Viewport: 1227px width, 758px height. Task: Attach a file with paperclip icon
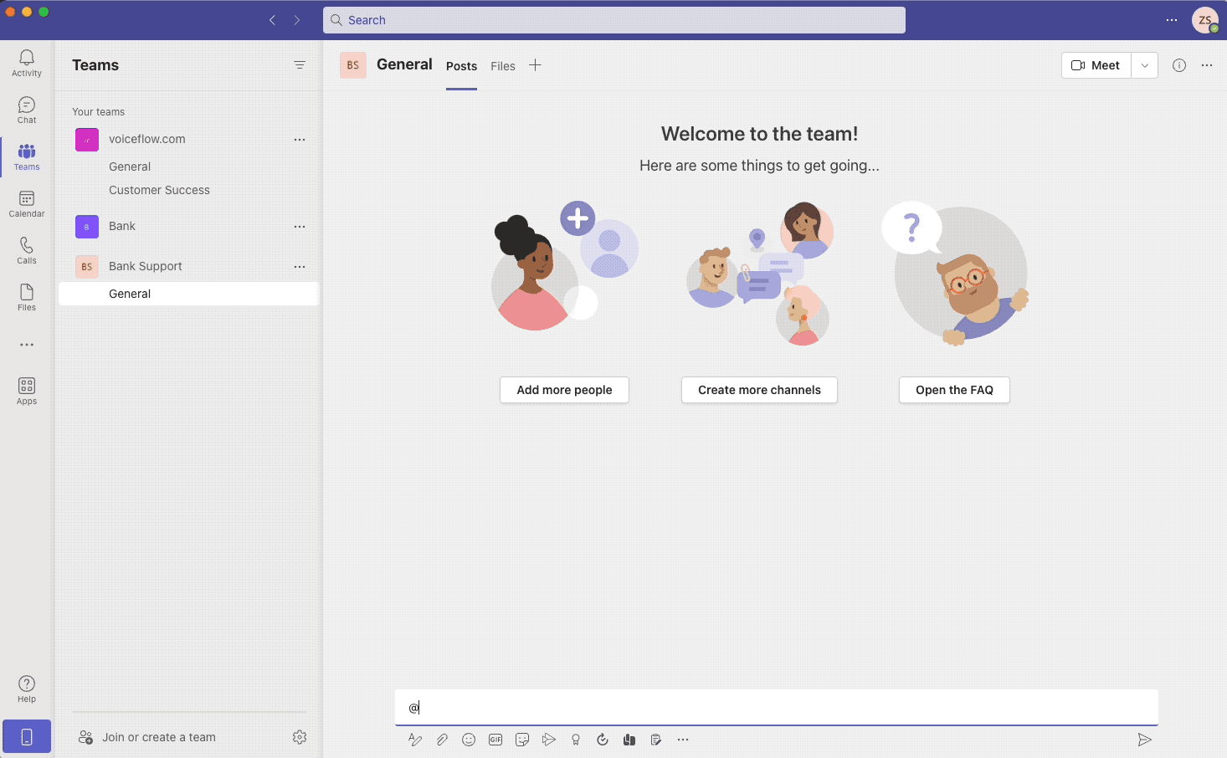pos(442,740)
